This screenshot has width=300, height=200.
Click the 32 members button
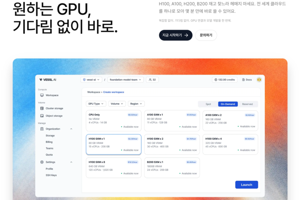click(152, 80)
